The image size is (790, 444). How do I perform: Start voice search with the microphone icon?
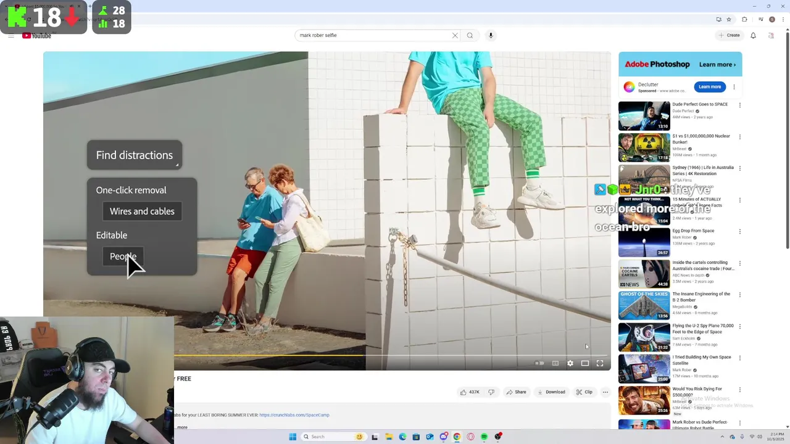click(491, 35)
